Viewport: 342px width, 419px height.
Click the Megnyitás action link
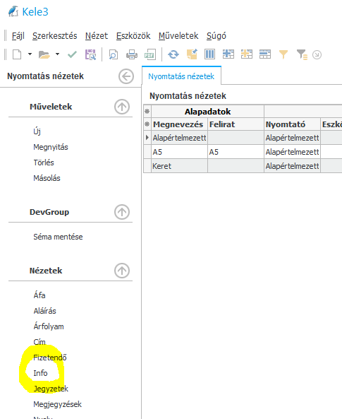(x=51, y=147)
